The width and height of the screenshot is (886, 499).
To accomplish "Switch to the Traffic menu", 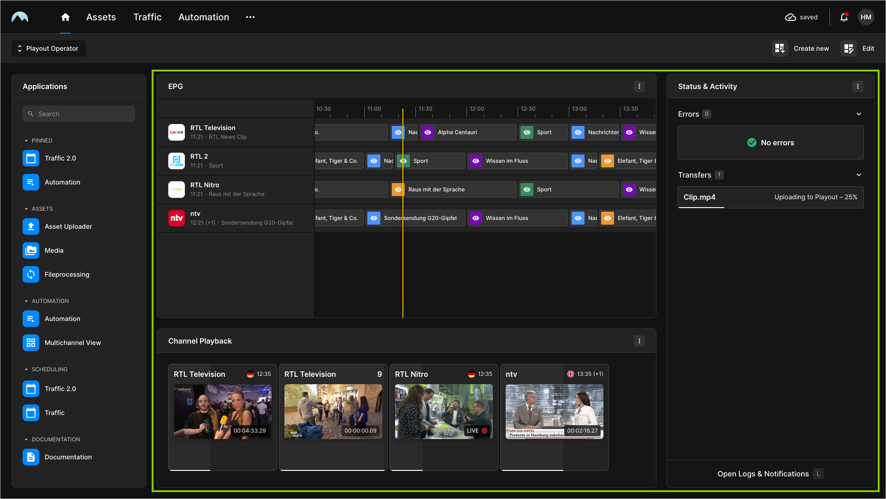I will pyautogui.click(x=147, y=17).
